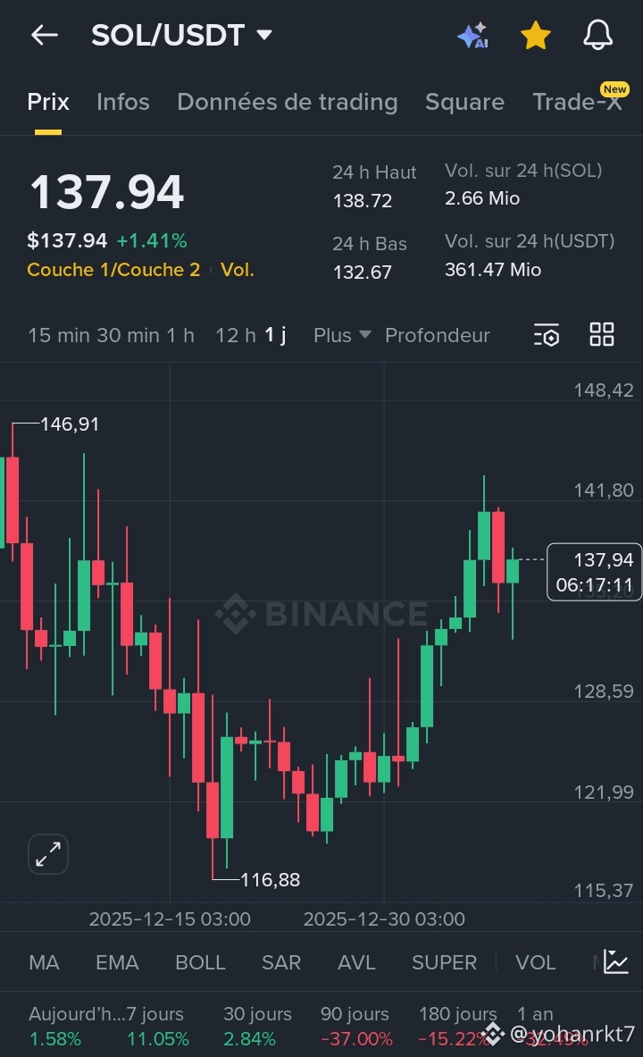The width and height of the screenshot is (643, 1057).
Task: Tap the chart high label 146,91
Action: [x=70, y=424]
